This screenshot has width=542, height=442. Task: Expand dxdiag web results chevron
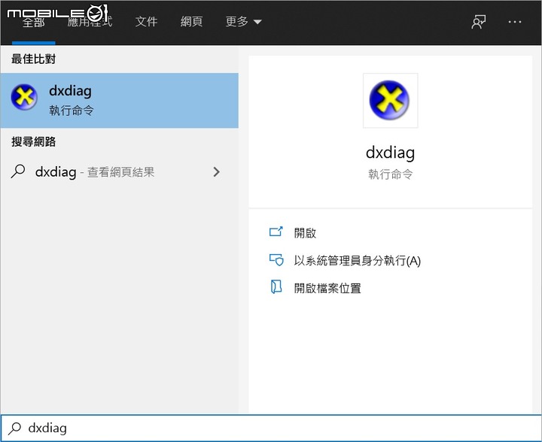coord(216,172)
